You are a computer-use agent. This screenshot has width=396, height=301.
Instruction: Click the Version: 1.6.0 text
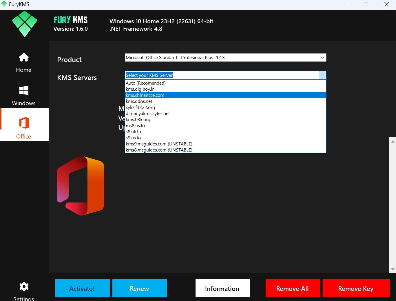pyautogui.click(x=70, y=29)
